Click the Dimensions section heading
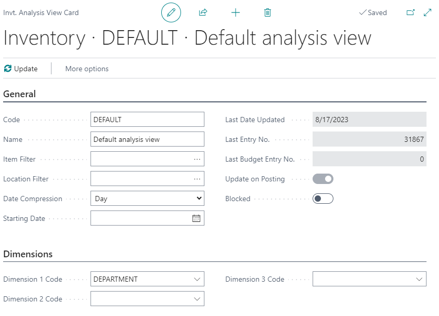The height and width of the screenshot is (316, 439). pos(28,254)
